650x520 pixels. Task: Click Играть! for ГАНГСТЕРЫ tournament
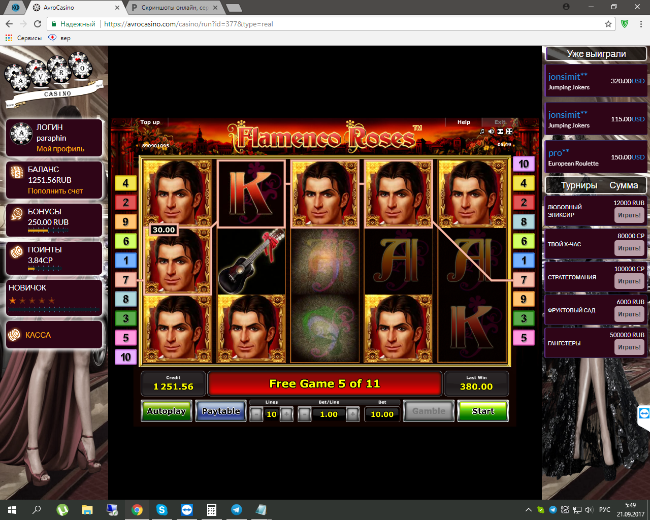(629, 347)
